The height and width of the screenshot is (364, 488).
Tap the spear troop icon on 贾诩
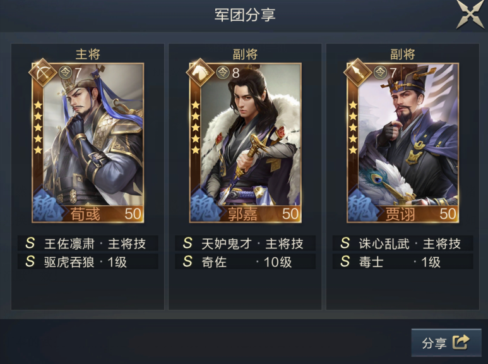(x=357, y=72)
